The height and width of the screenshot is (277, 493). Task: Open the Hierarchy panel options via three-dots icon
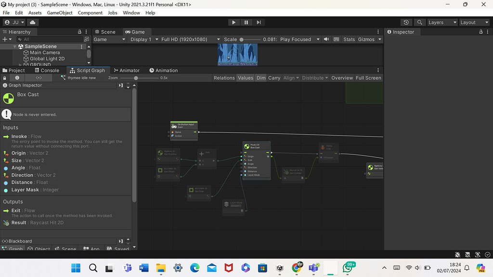pyautogui.click(x=86, y=31)
